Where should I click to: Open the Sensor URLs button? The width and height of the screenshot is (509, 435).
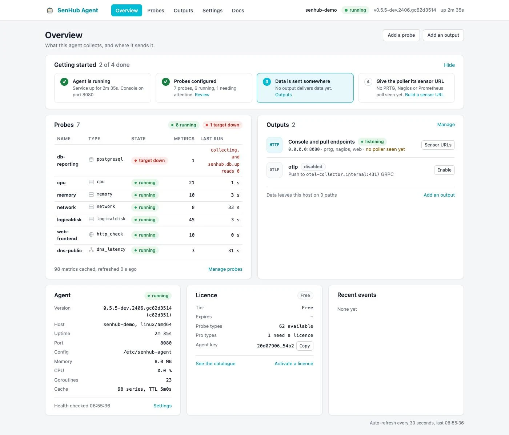(438, 145)
